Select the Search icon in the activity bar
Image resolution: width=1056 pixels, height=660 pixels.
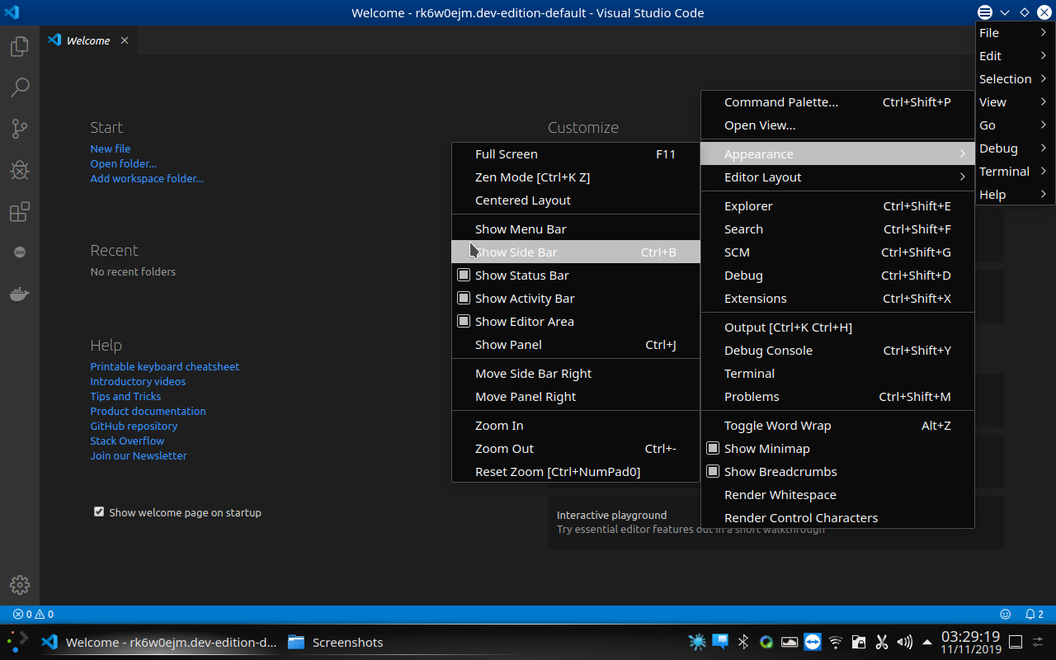click(18, 87)
